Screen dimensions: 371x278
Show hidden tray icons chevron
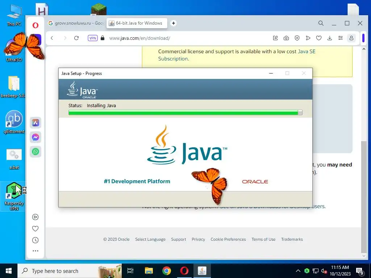tap(298, 271)
